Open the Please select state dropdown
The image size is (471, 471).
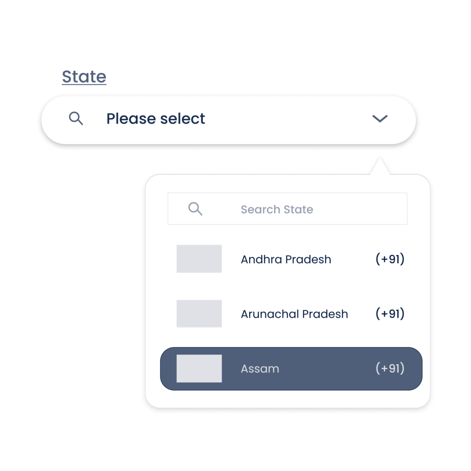[229, 120]
